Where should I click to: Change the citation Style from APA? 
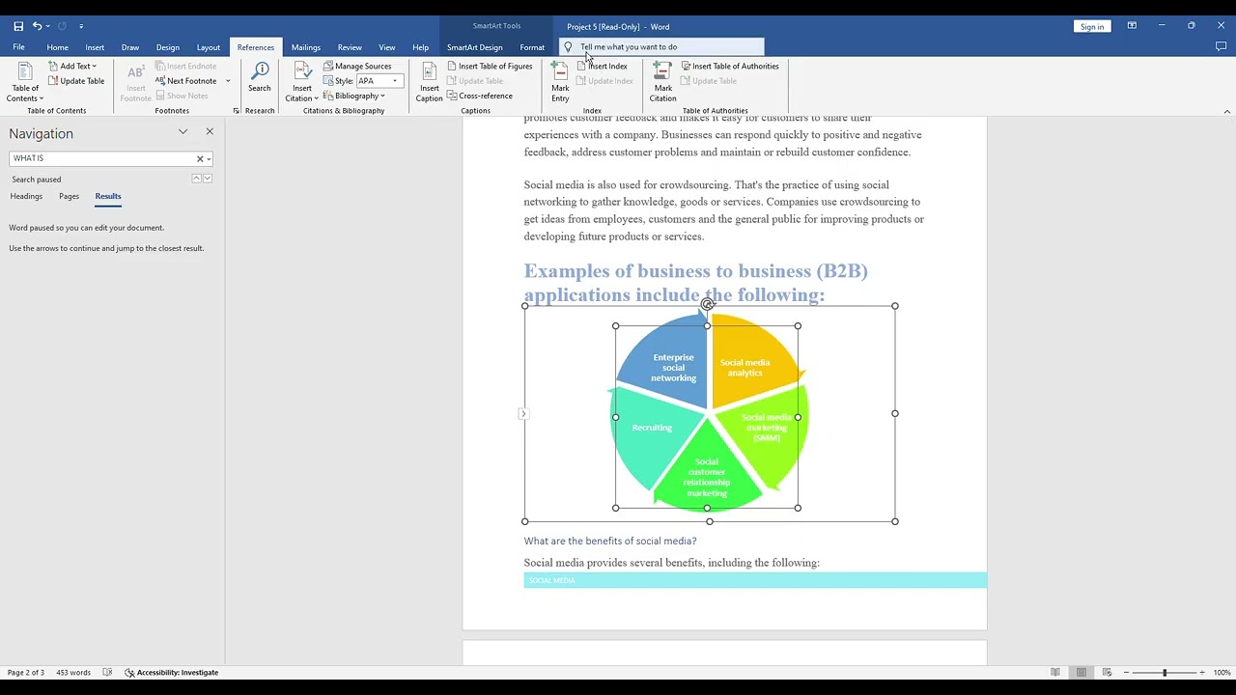coord(379,81)
